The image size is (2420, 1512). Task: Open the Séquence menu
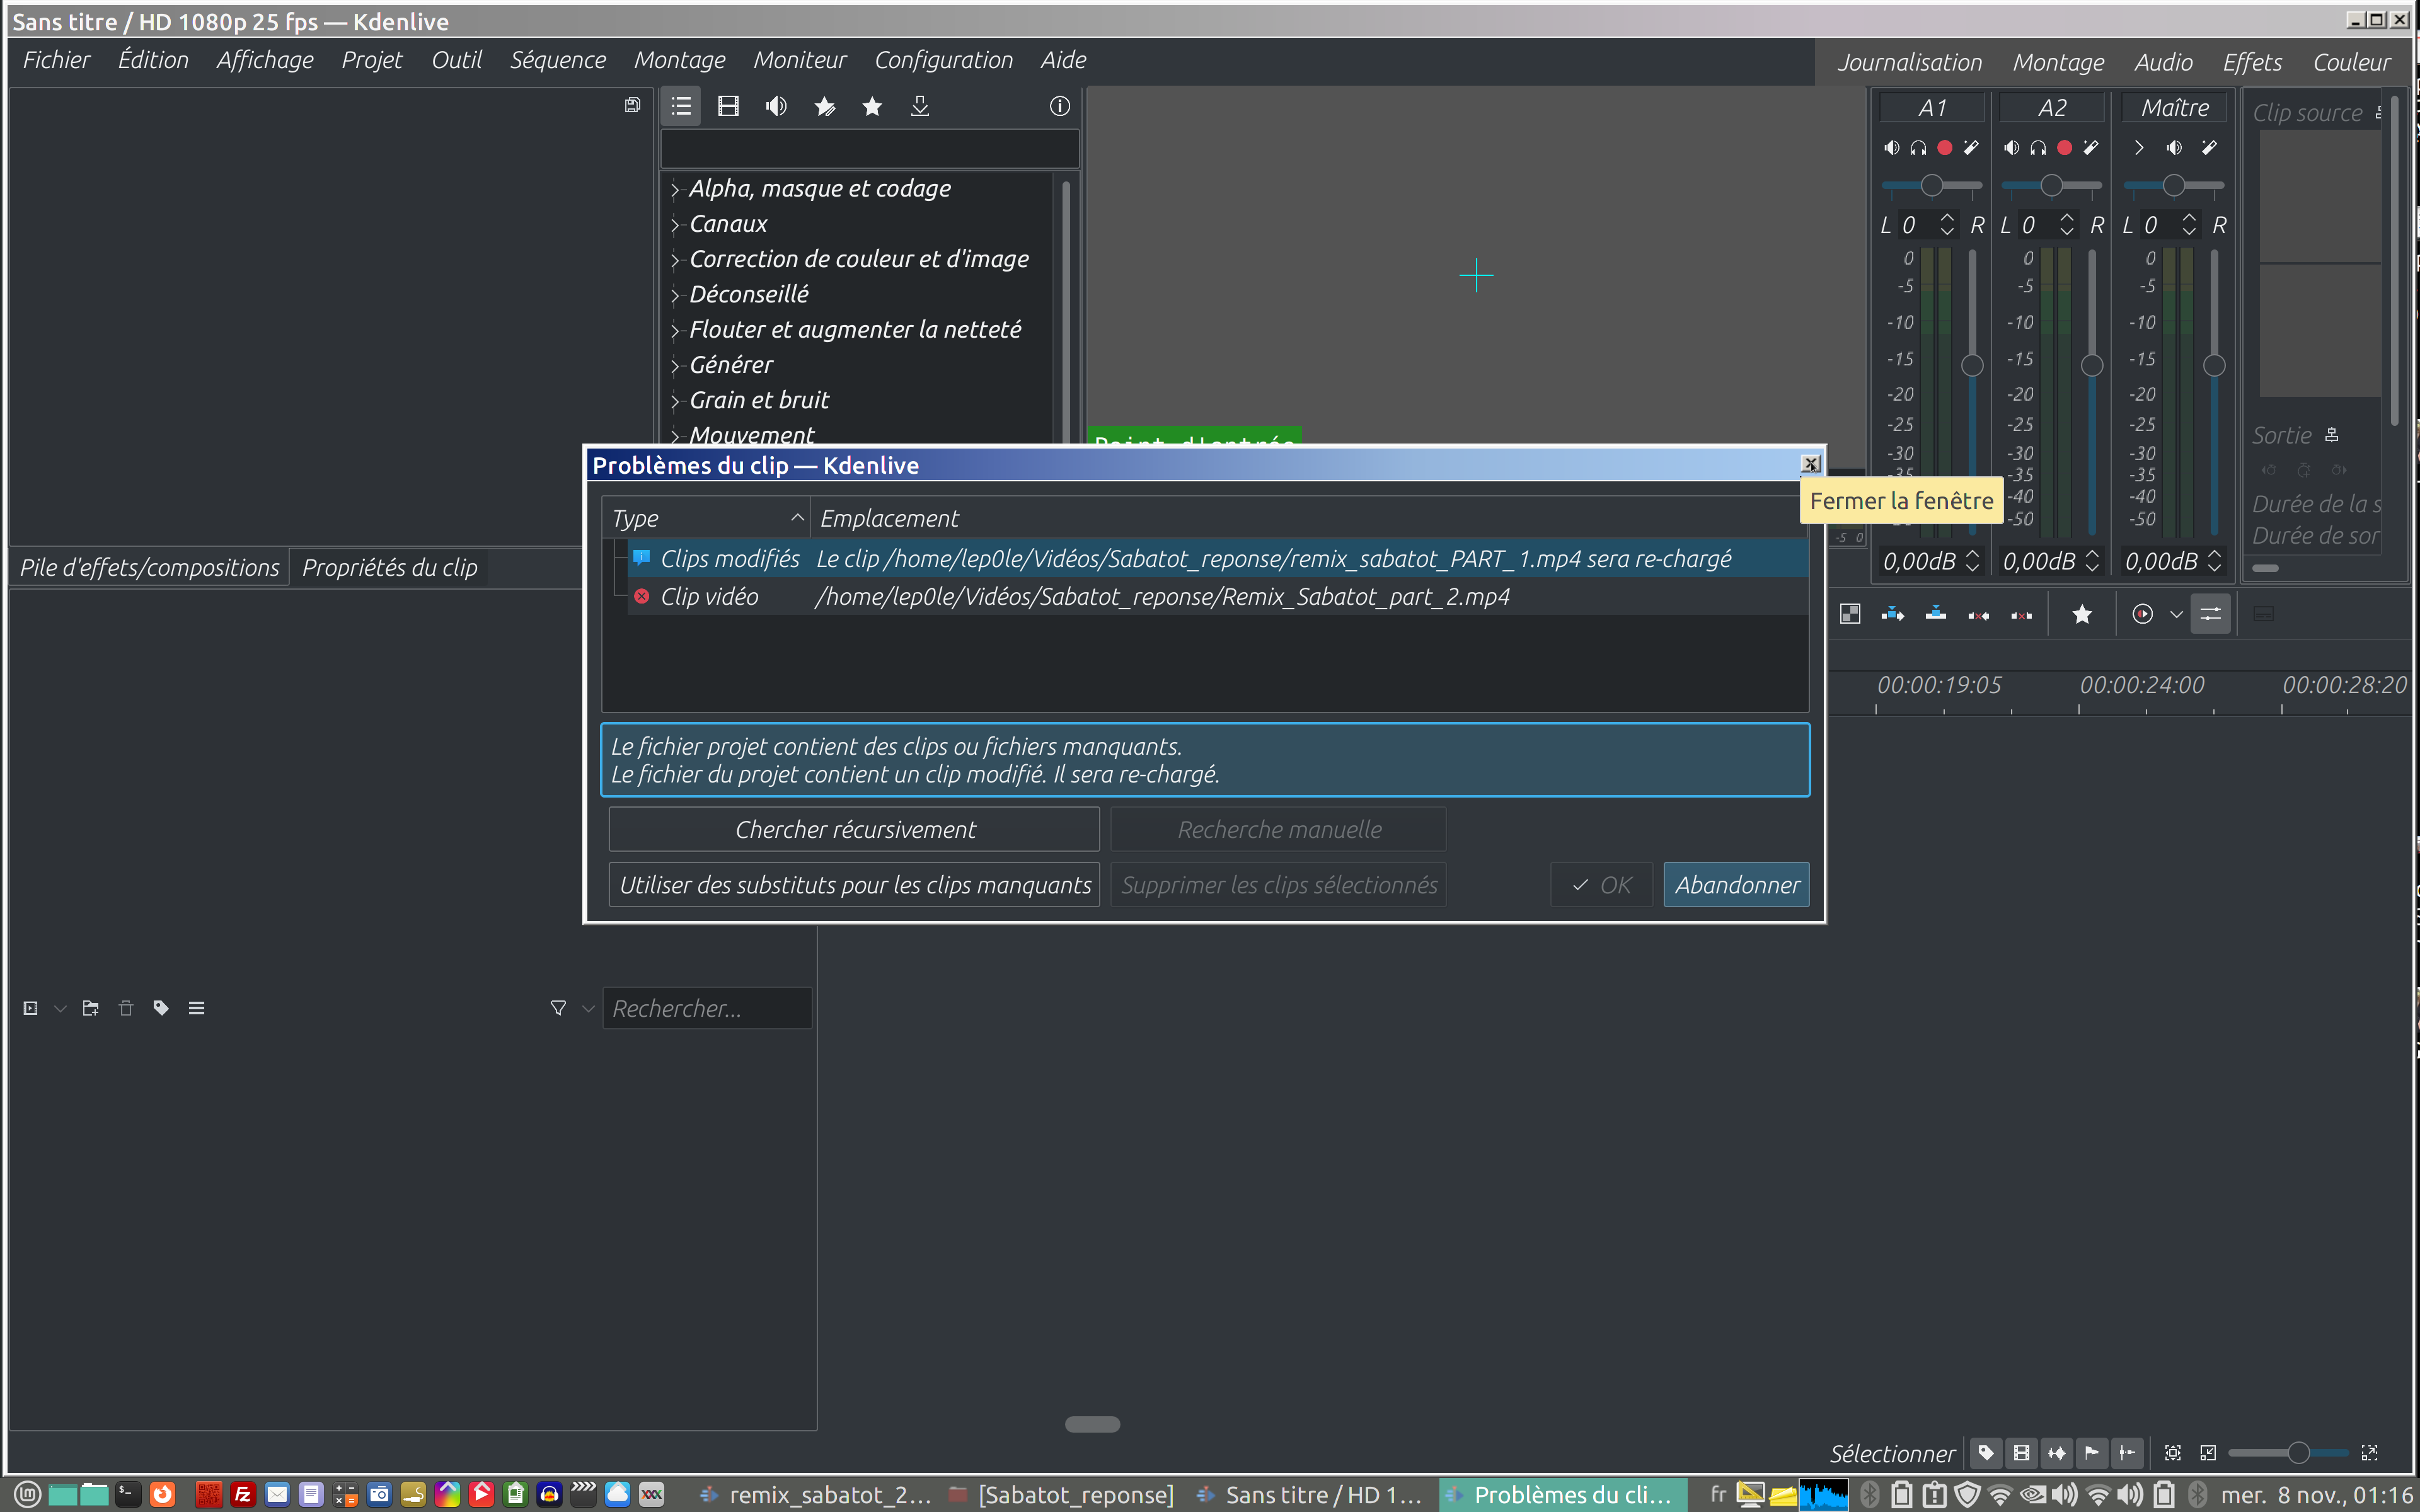pyautogui.click(x=557, y=60)
